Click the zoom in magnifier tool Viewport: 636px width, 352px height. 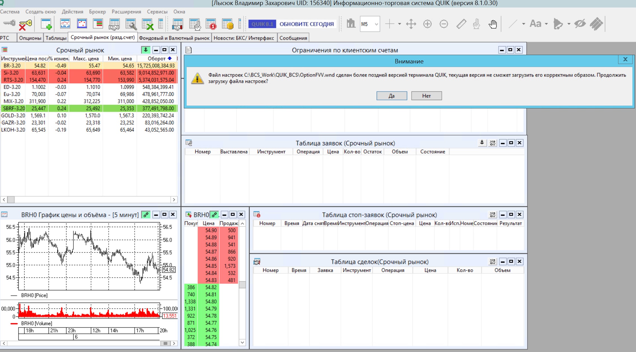(427, 24)
